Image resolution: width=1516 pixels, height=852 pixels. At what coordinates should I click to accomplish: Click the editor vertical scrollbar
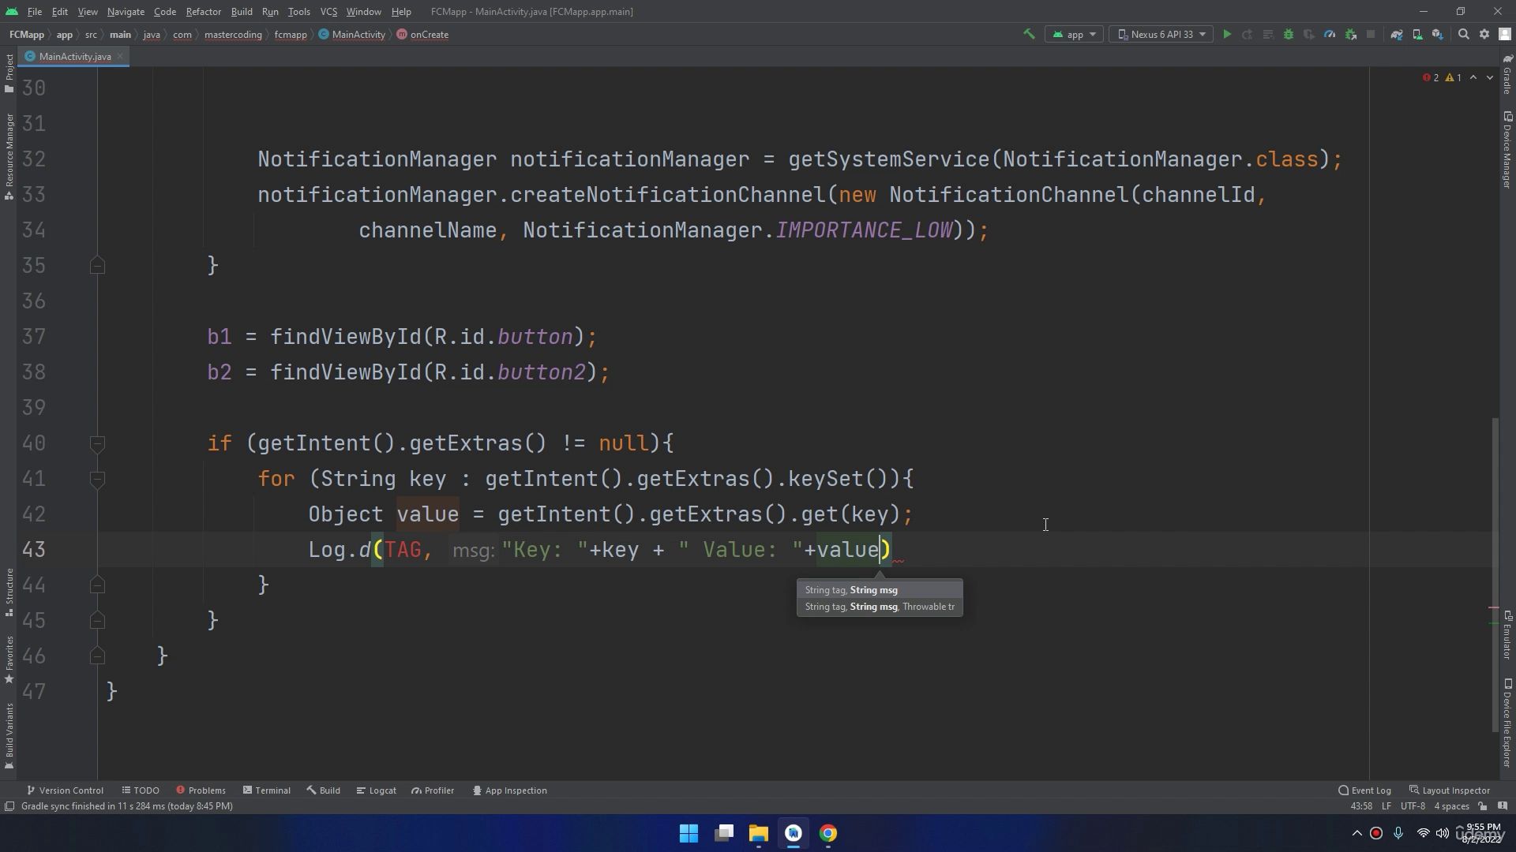[1495, 574]
